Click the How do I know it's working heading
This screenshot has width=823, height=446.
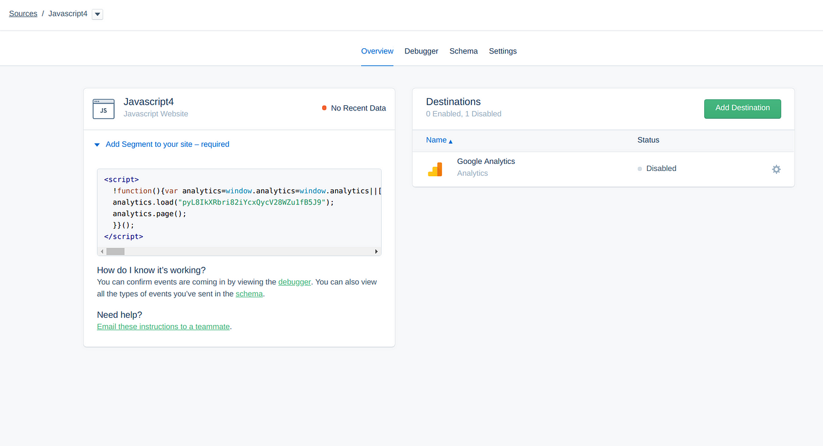click(x=151, y=270)
